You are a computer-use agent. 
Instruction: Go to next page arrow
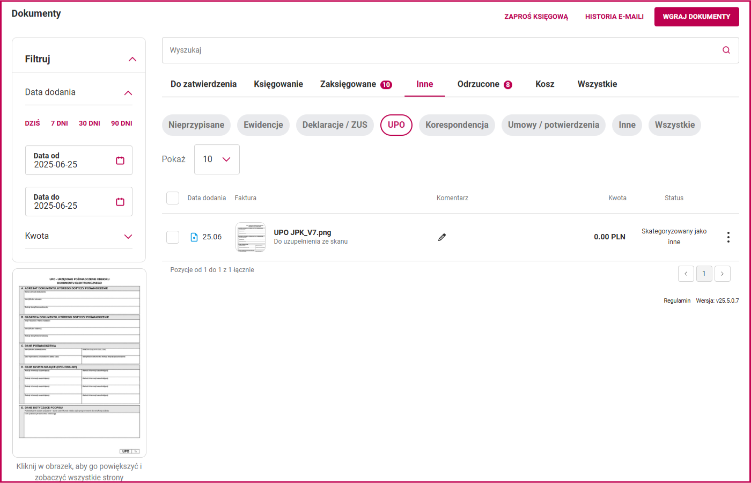coord(723,274)
